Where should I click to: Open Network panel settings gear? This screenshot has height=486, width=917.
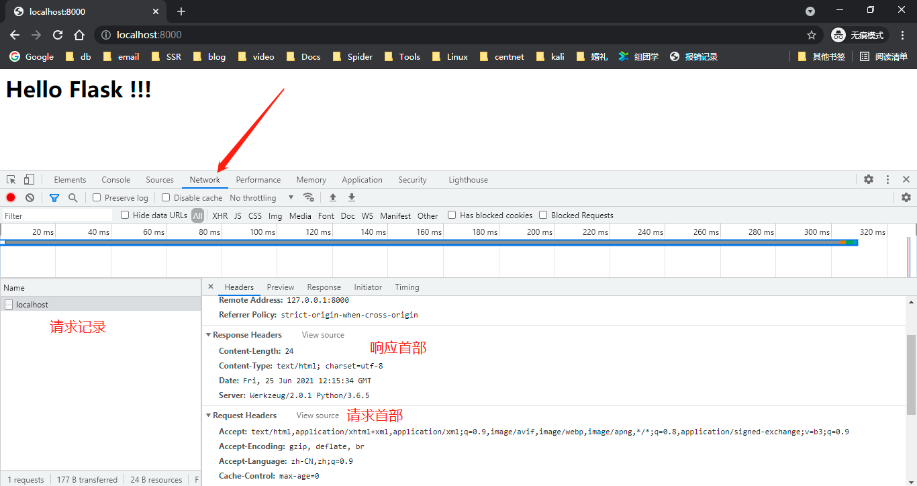(x=906, y=197)
